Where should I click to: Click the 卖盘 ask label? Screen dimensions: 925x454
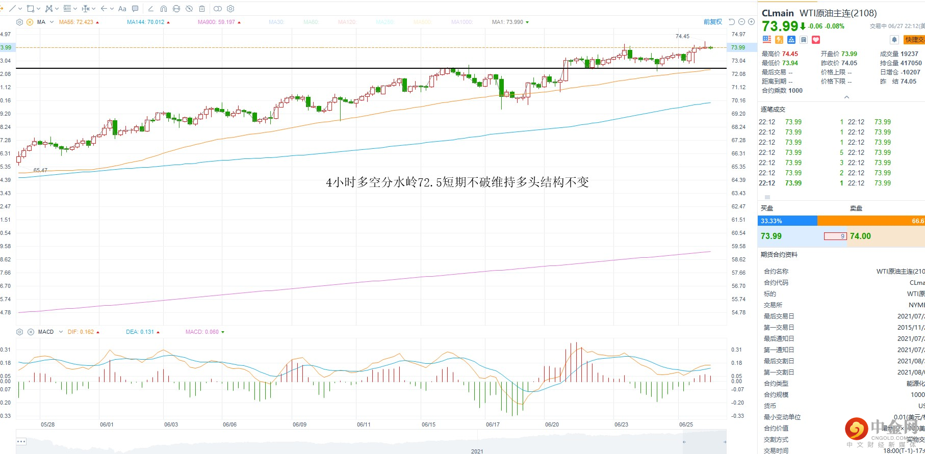point(856,208)
